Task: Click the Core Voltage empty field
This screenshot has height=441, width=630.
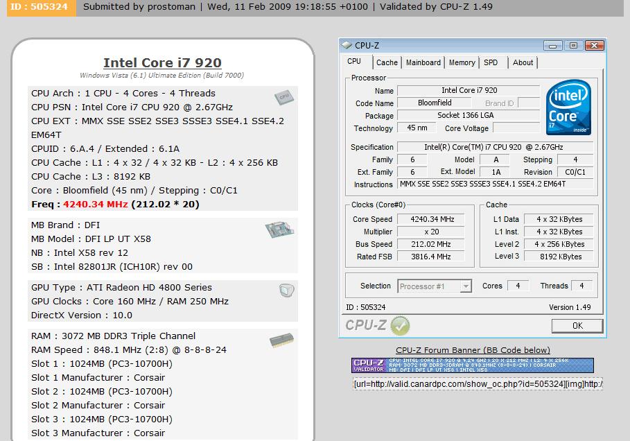Action: 517,128
